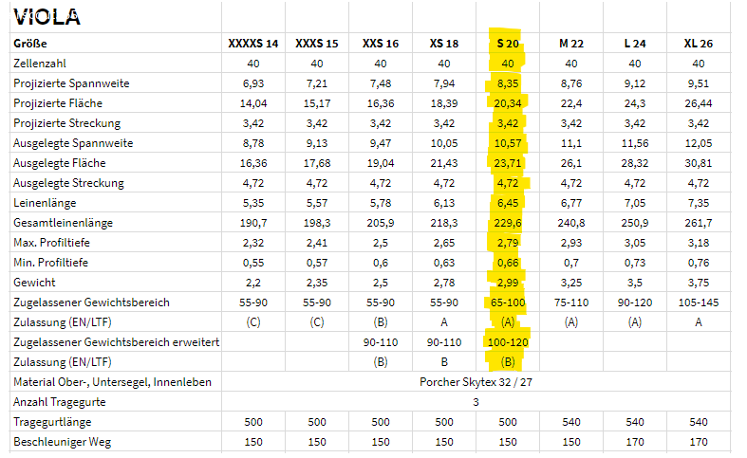Click Gewicht value 2,78
The height and width of the screenshot is (458, 747).
click(x=444, y=283)
